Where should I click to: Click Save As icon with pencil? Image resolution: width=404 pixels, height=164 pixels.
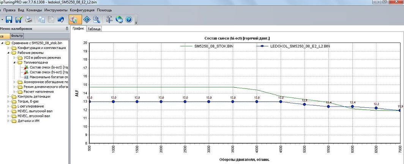pyautogui.click(x=18, y=19)
